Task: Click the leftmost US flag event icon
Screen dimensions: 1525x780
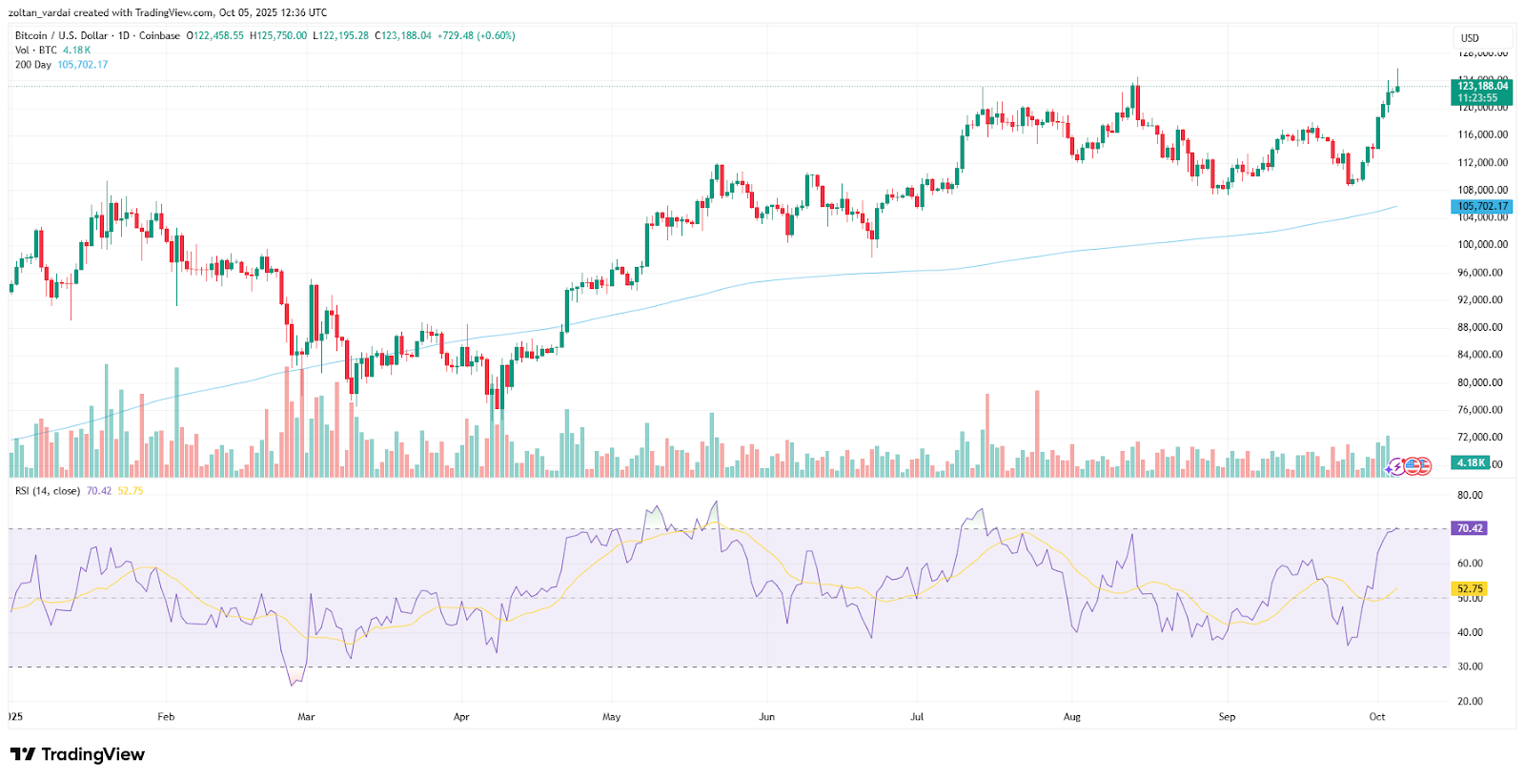Action: 1412,466
